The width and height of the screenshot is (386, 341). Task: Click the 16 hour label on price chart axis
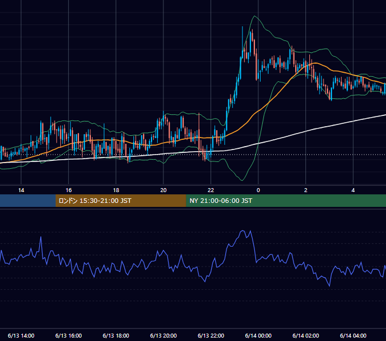[x=69, y=190]
